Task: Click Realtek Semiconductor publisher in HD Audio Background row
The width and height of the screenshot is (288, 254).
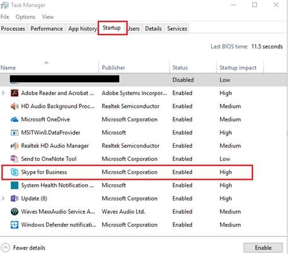Action: pos(130,106)
